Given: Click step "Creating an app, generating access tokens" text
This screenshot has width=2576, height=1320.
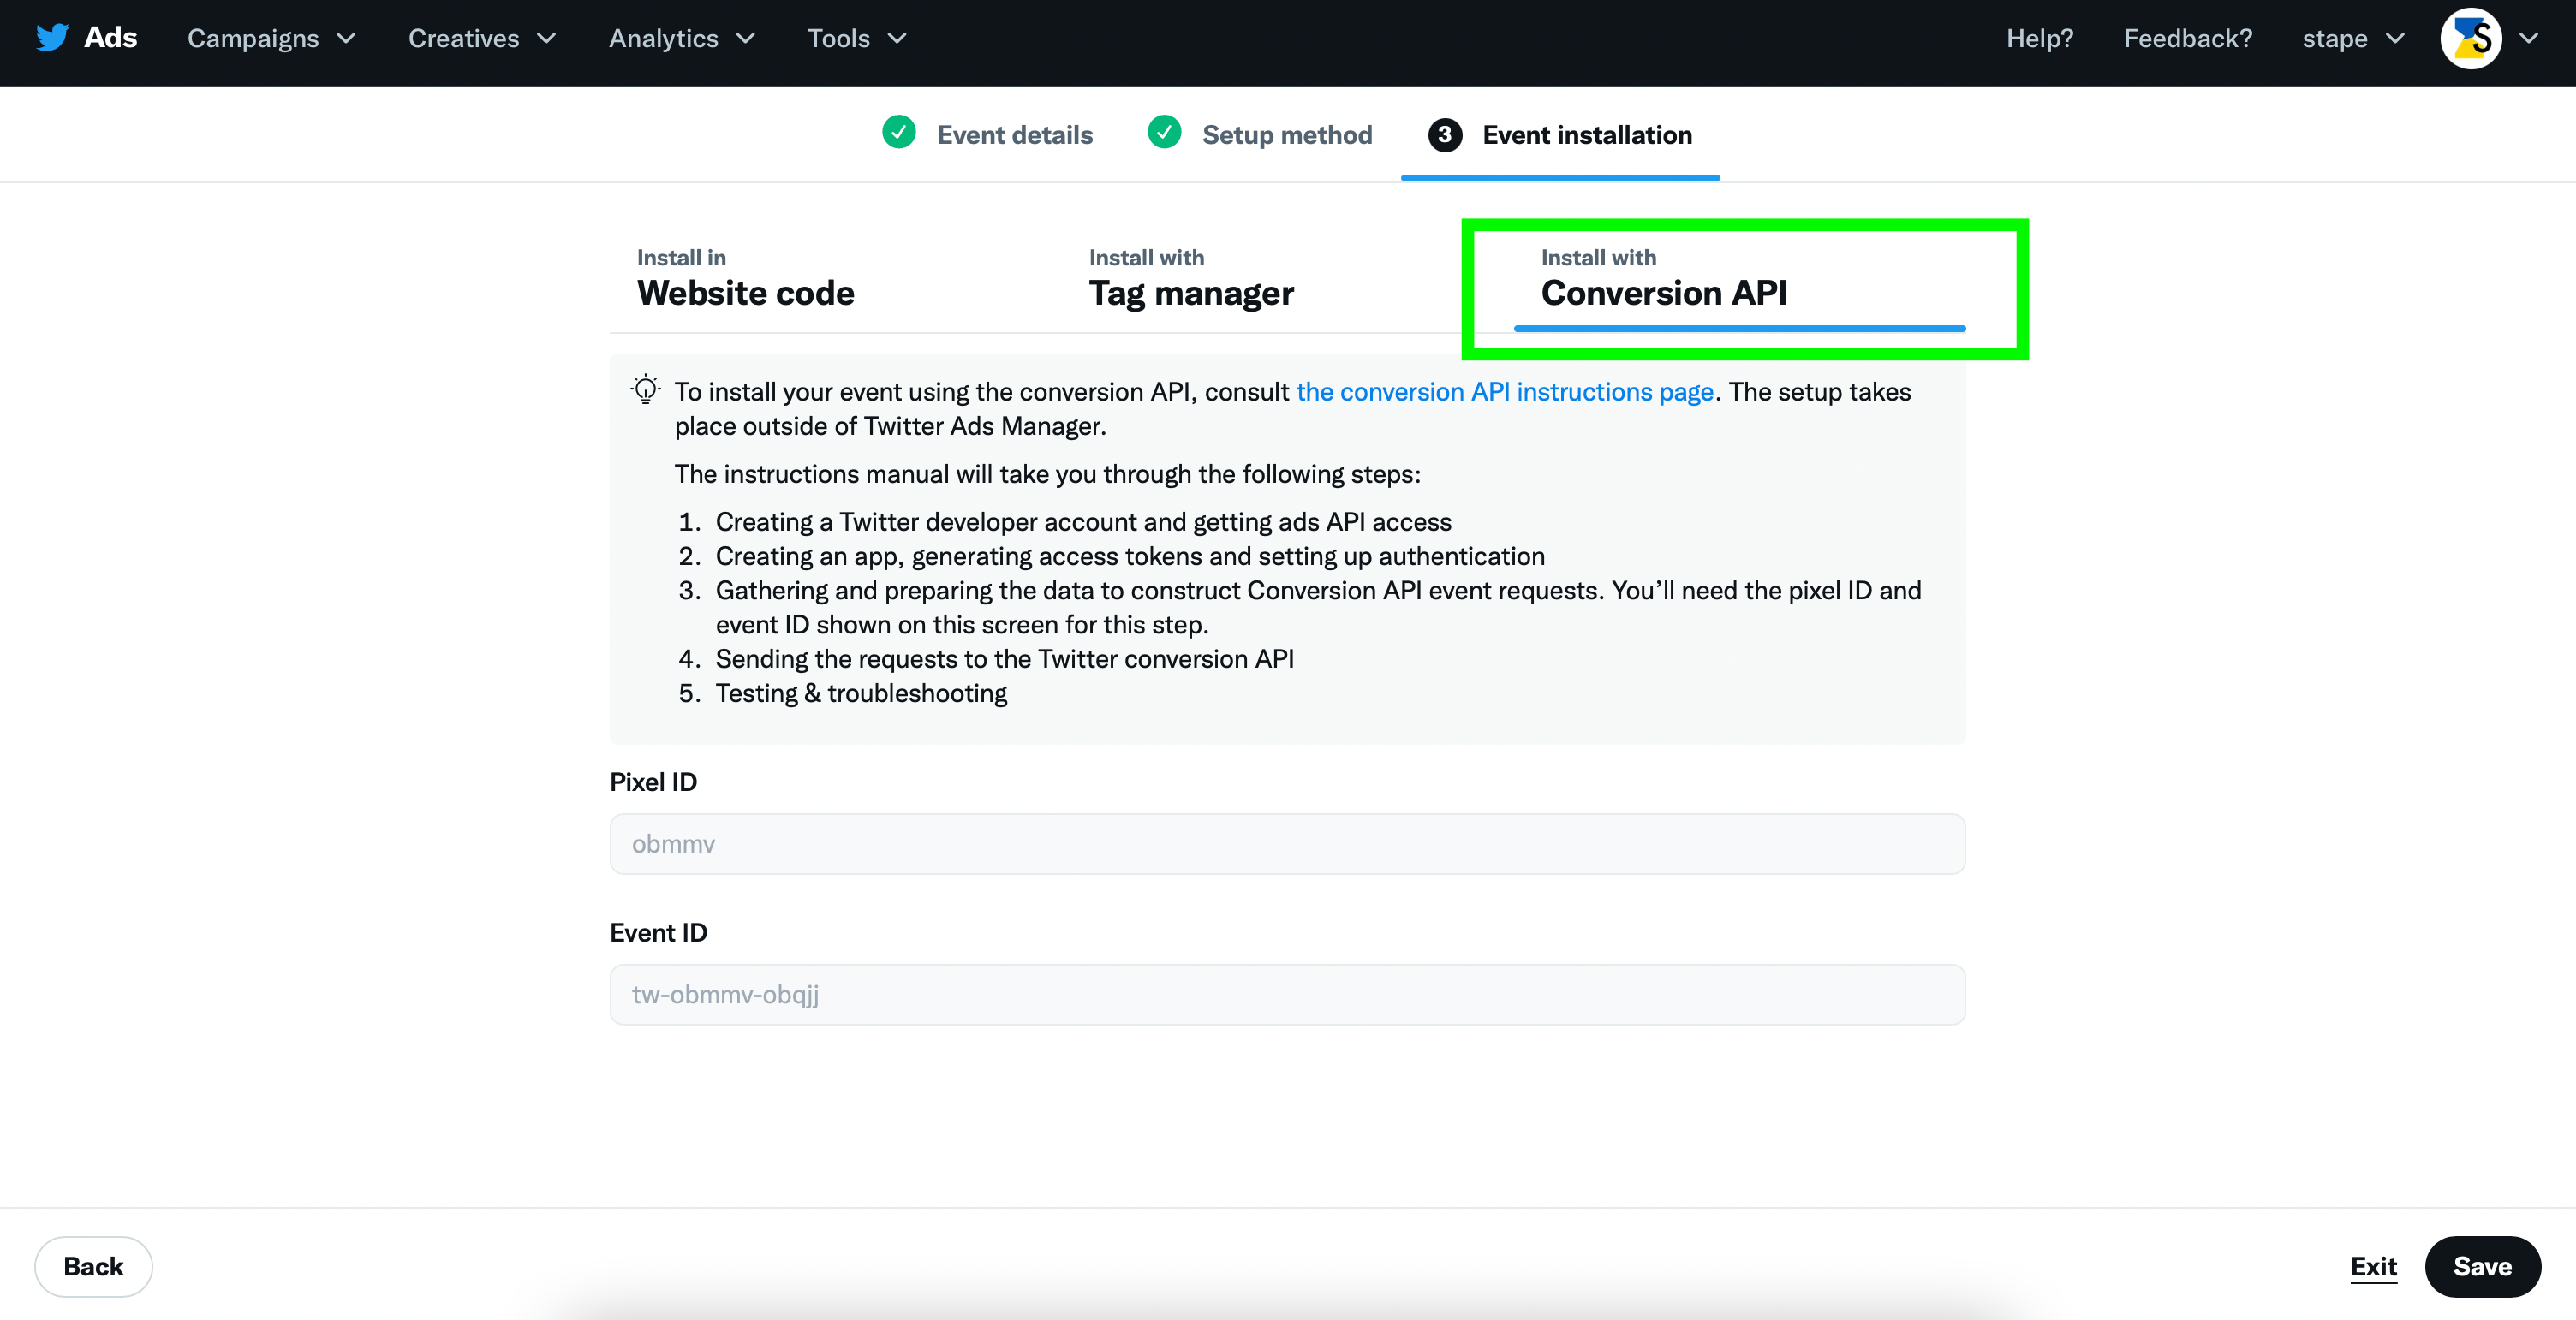Looking at the screenshot, I should [1130, 556].
